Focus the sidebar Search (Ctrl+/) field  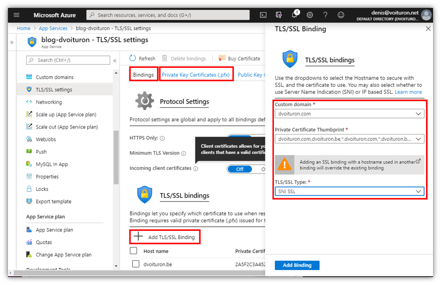pyautogui.click(x=68, y=60)
